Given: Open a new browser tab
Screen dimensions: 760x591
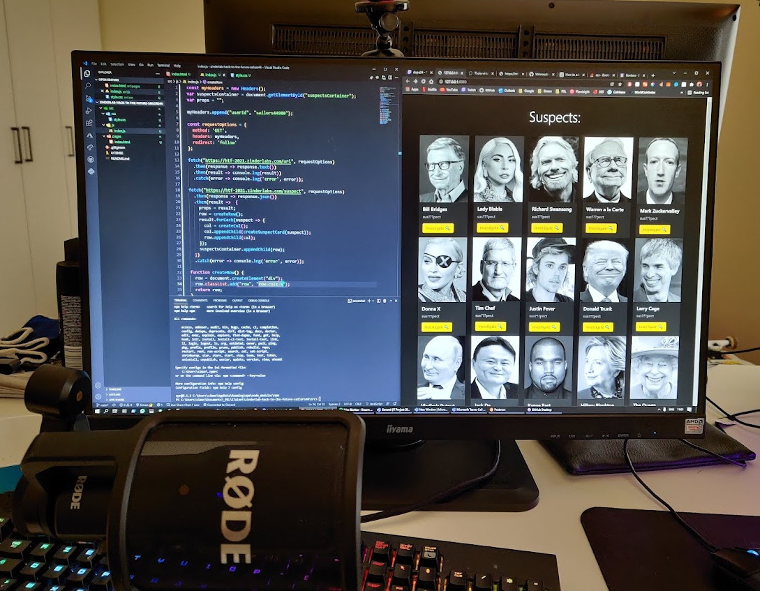Looking at the screenshot, I should click(653, 75).
